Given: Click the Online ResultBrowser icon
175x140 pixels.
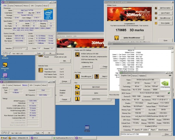Looking at the screenshot, I should click(x=116, y=38).
